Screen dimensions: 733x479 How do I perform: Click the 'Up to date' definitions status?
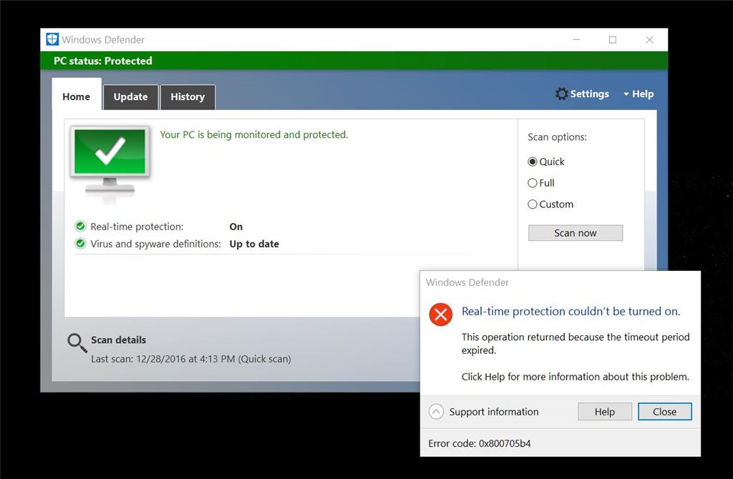[x=254, y=244]
